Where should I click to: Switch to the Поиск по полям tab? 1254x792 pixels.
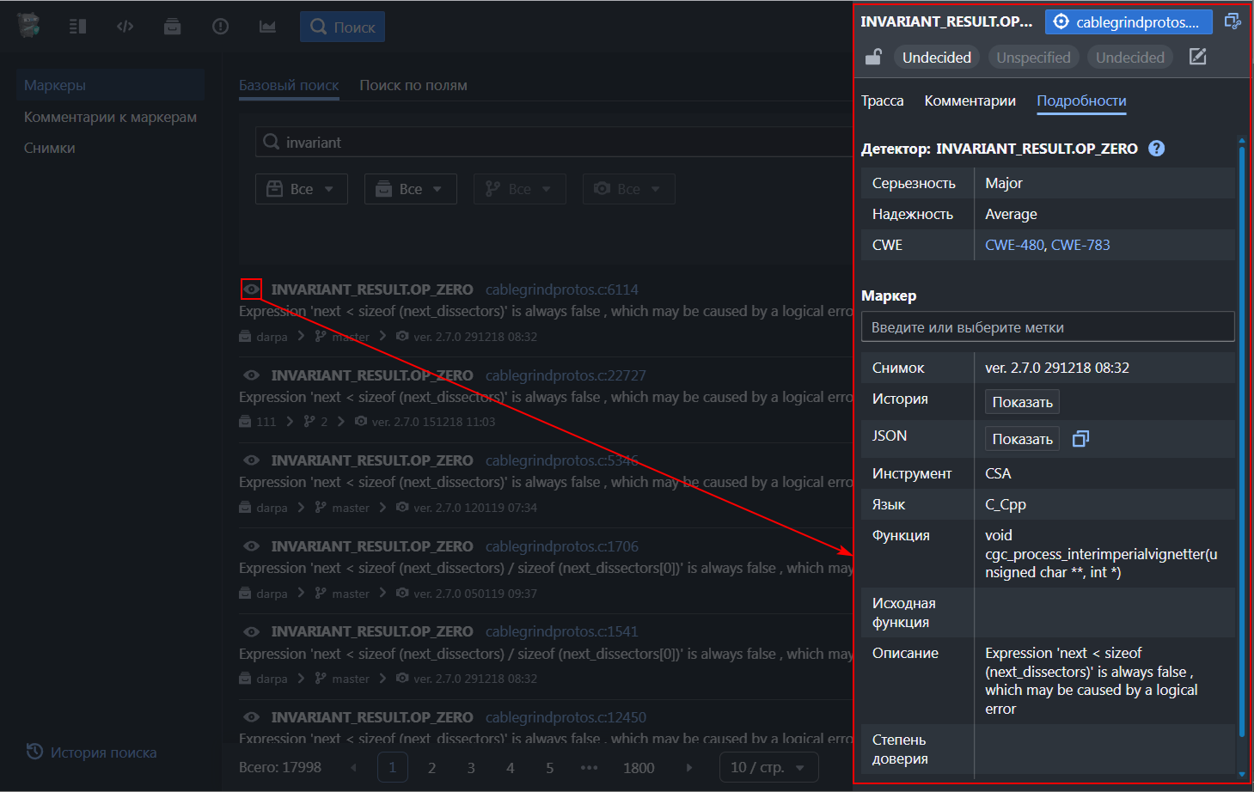pos(413,85)
